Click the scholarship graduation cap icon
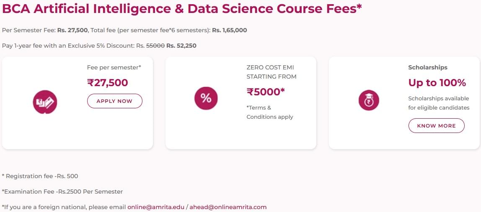This screenshot has height=212, width=481. click(369, 100)
